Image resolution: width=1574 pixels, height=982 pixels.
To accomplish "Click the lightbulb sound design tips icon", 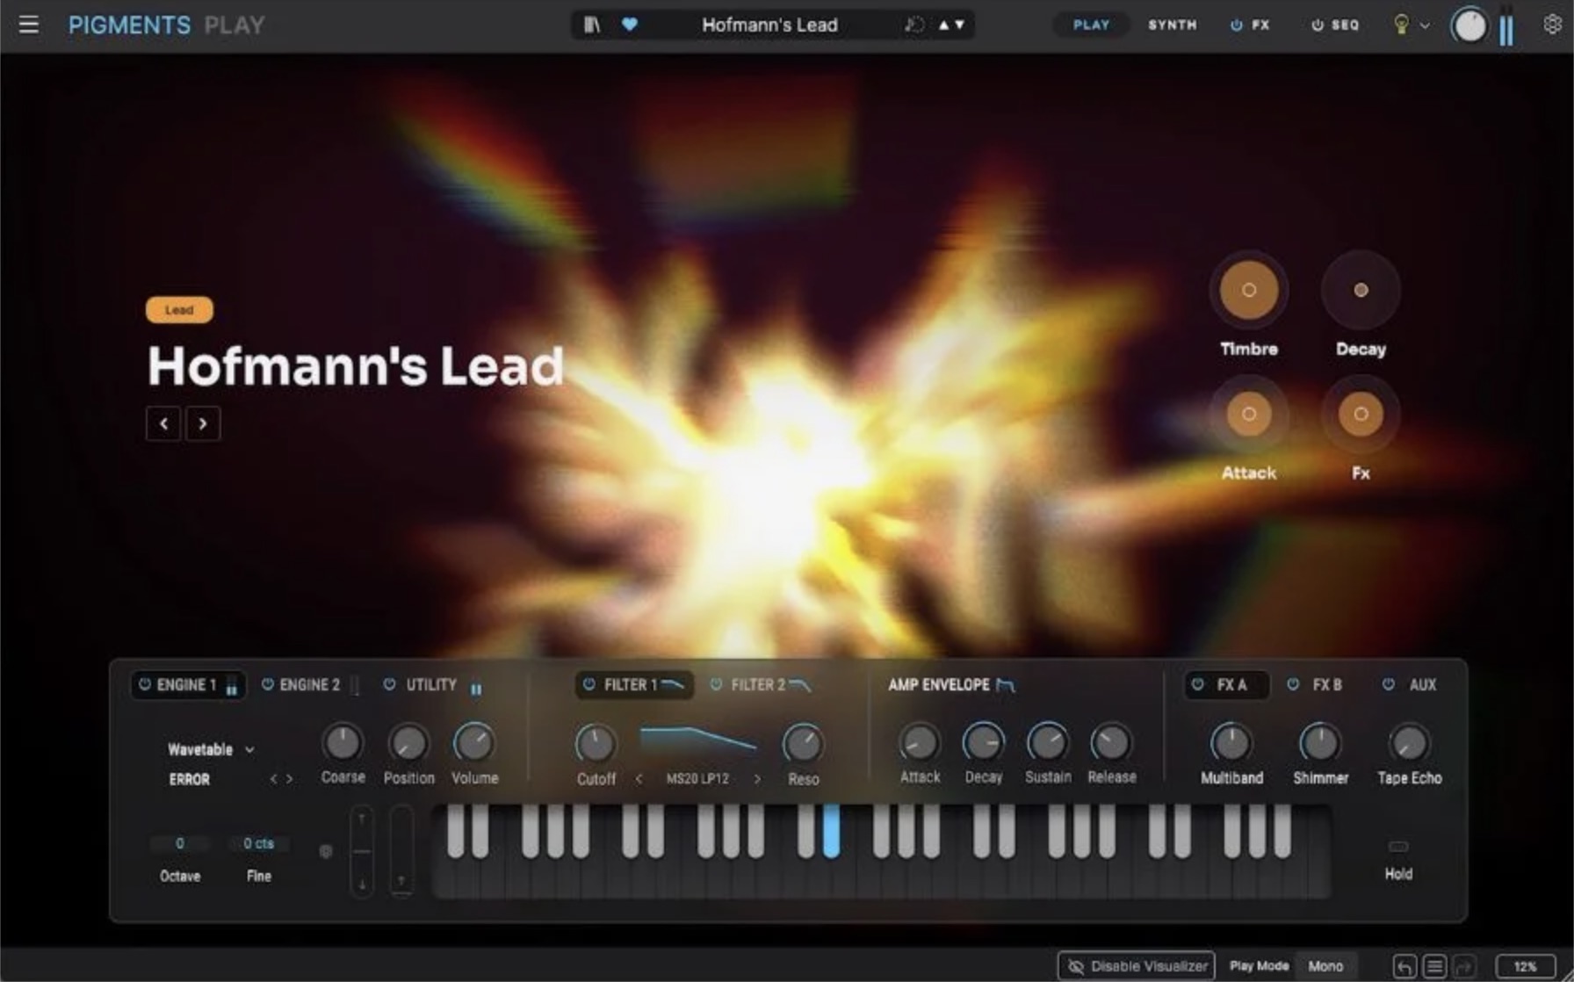I will point(1401,25).
